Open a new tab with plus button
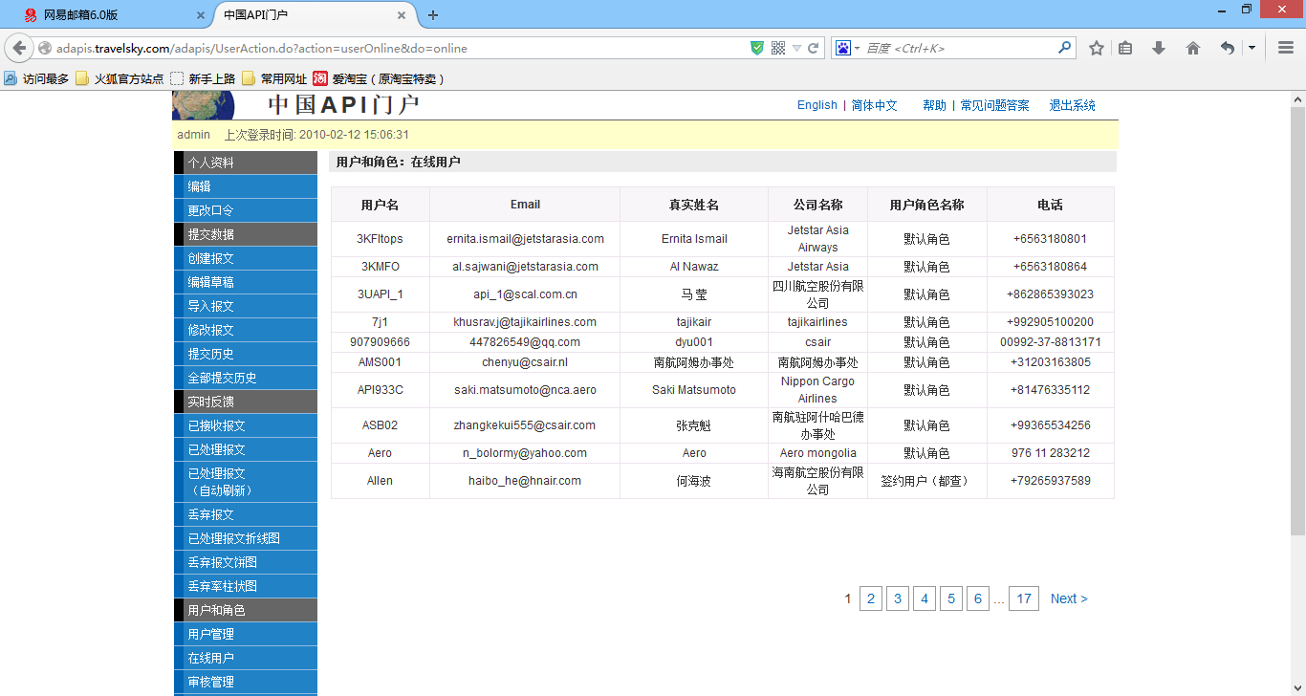 (433, 15)
